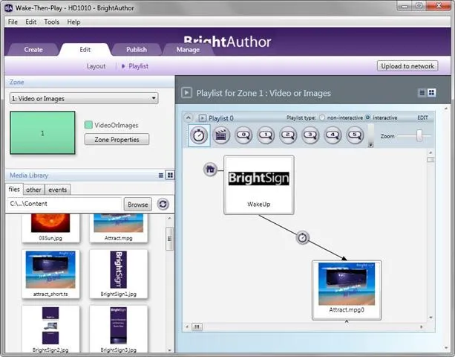Screen dimensions: 455x357
Task: Pick the button 5 input event
Action: (x=355, y=135)
